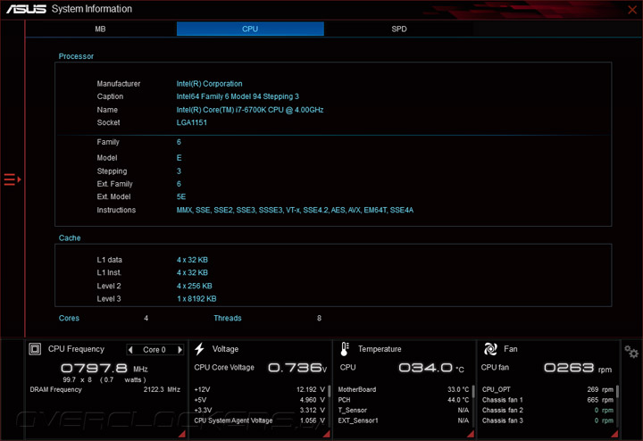The width and height of the screenshot is (643, 441).
Task: Open settings gear icon
Action: click(x=631, y=352)
